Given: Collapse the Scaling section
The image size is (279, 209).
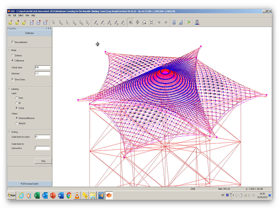Looking at the screenshot, I should [x=9, y=132].
